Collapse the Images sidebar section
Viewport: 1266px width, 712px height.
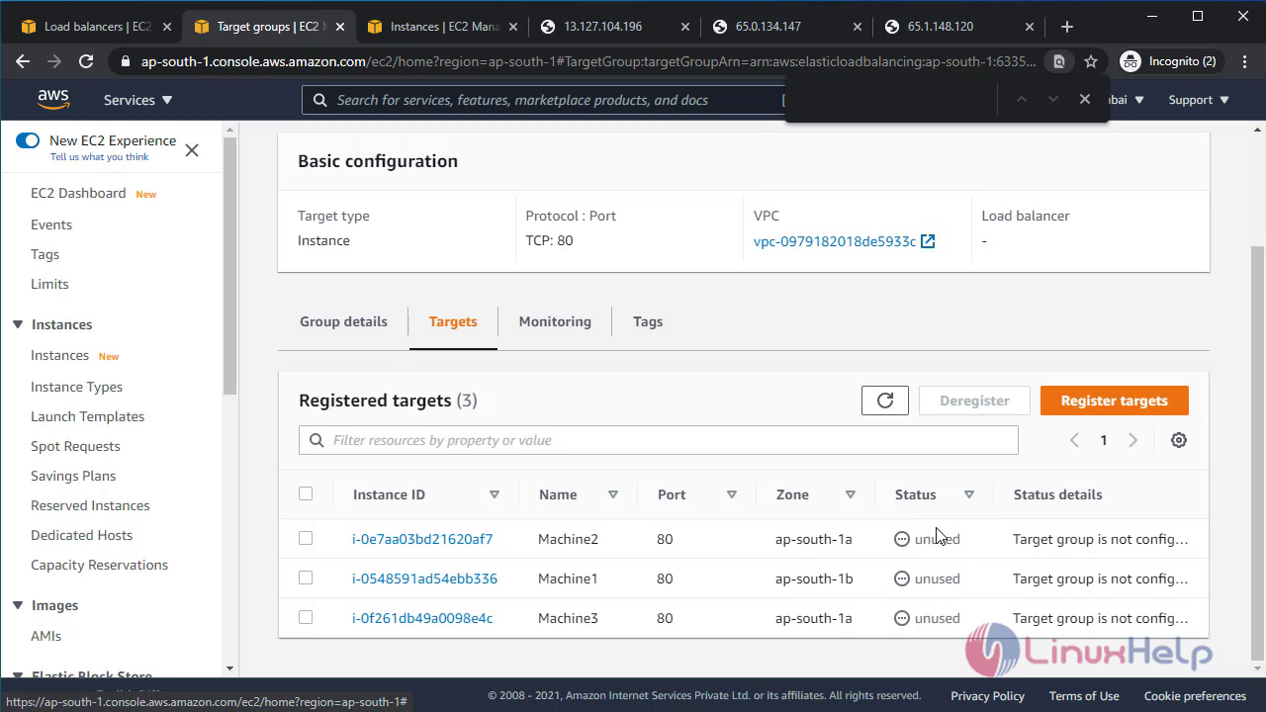click(18, 605)
